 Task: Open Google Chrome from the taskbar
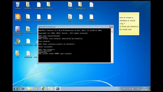coord(44,89)
